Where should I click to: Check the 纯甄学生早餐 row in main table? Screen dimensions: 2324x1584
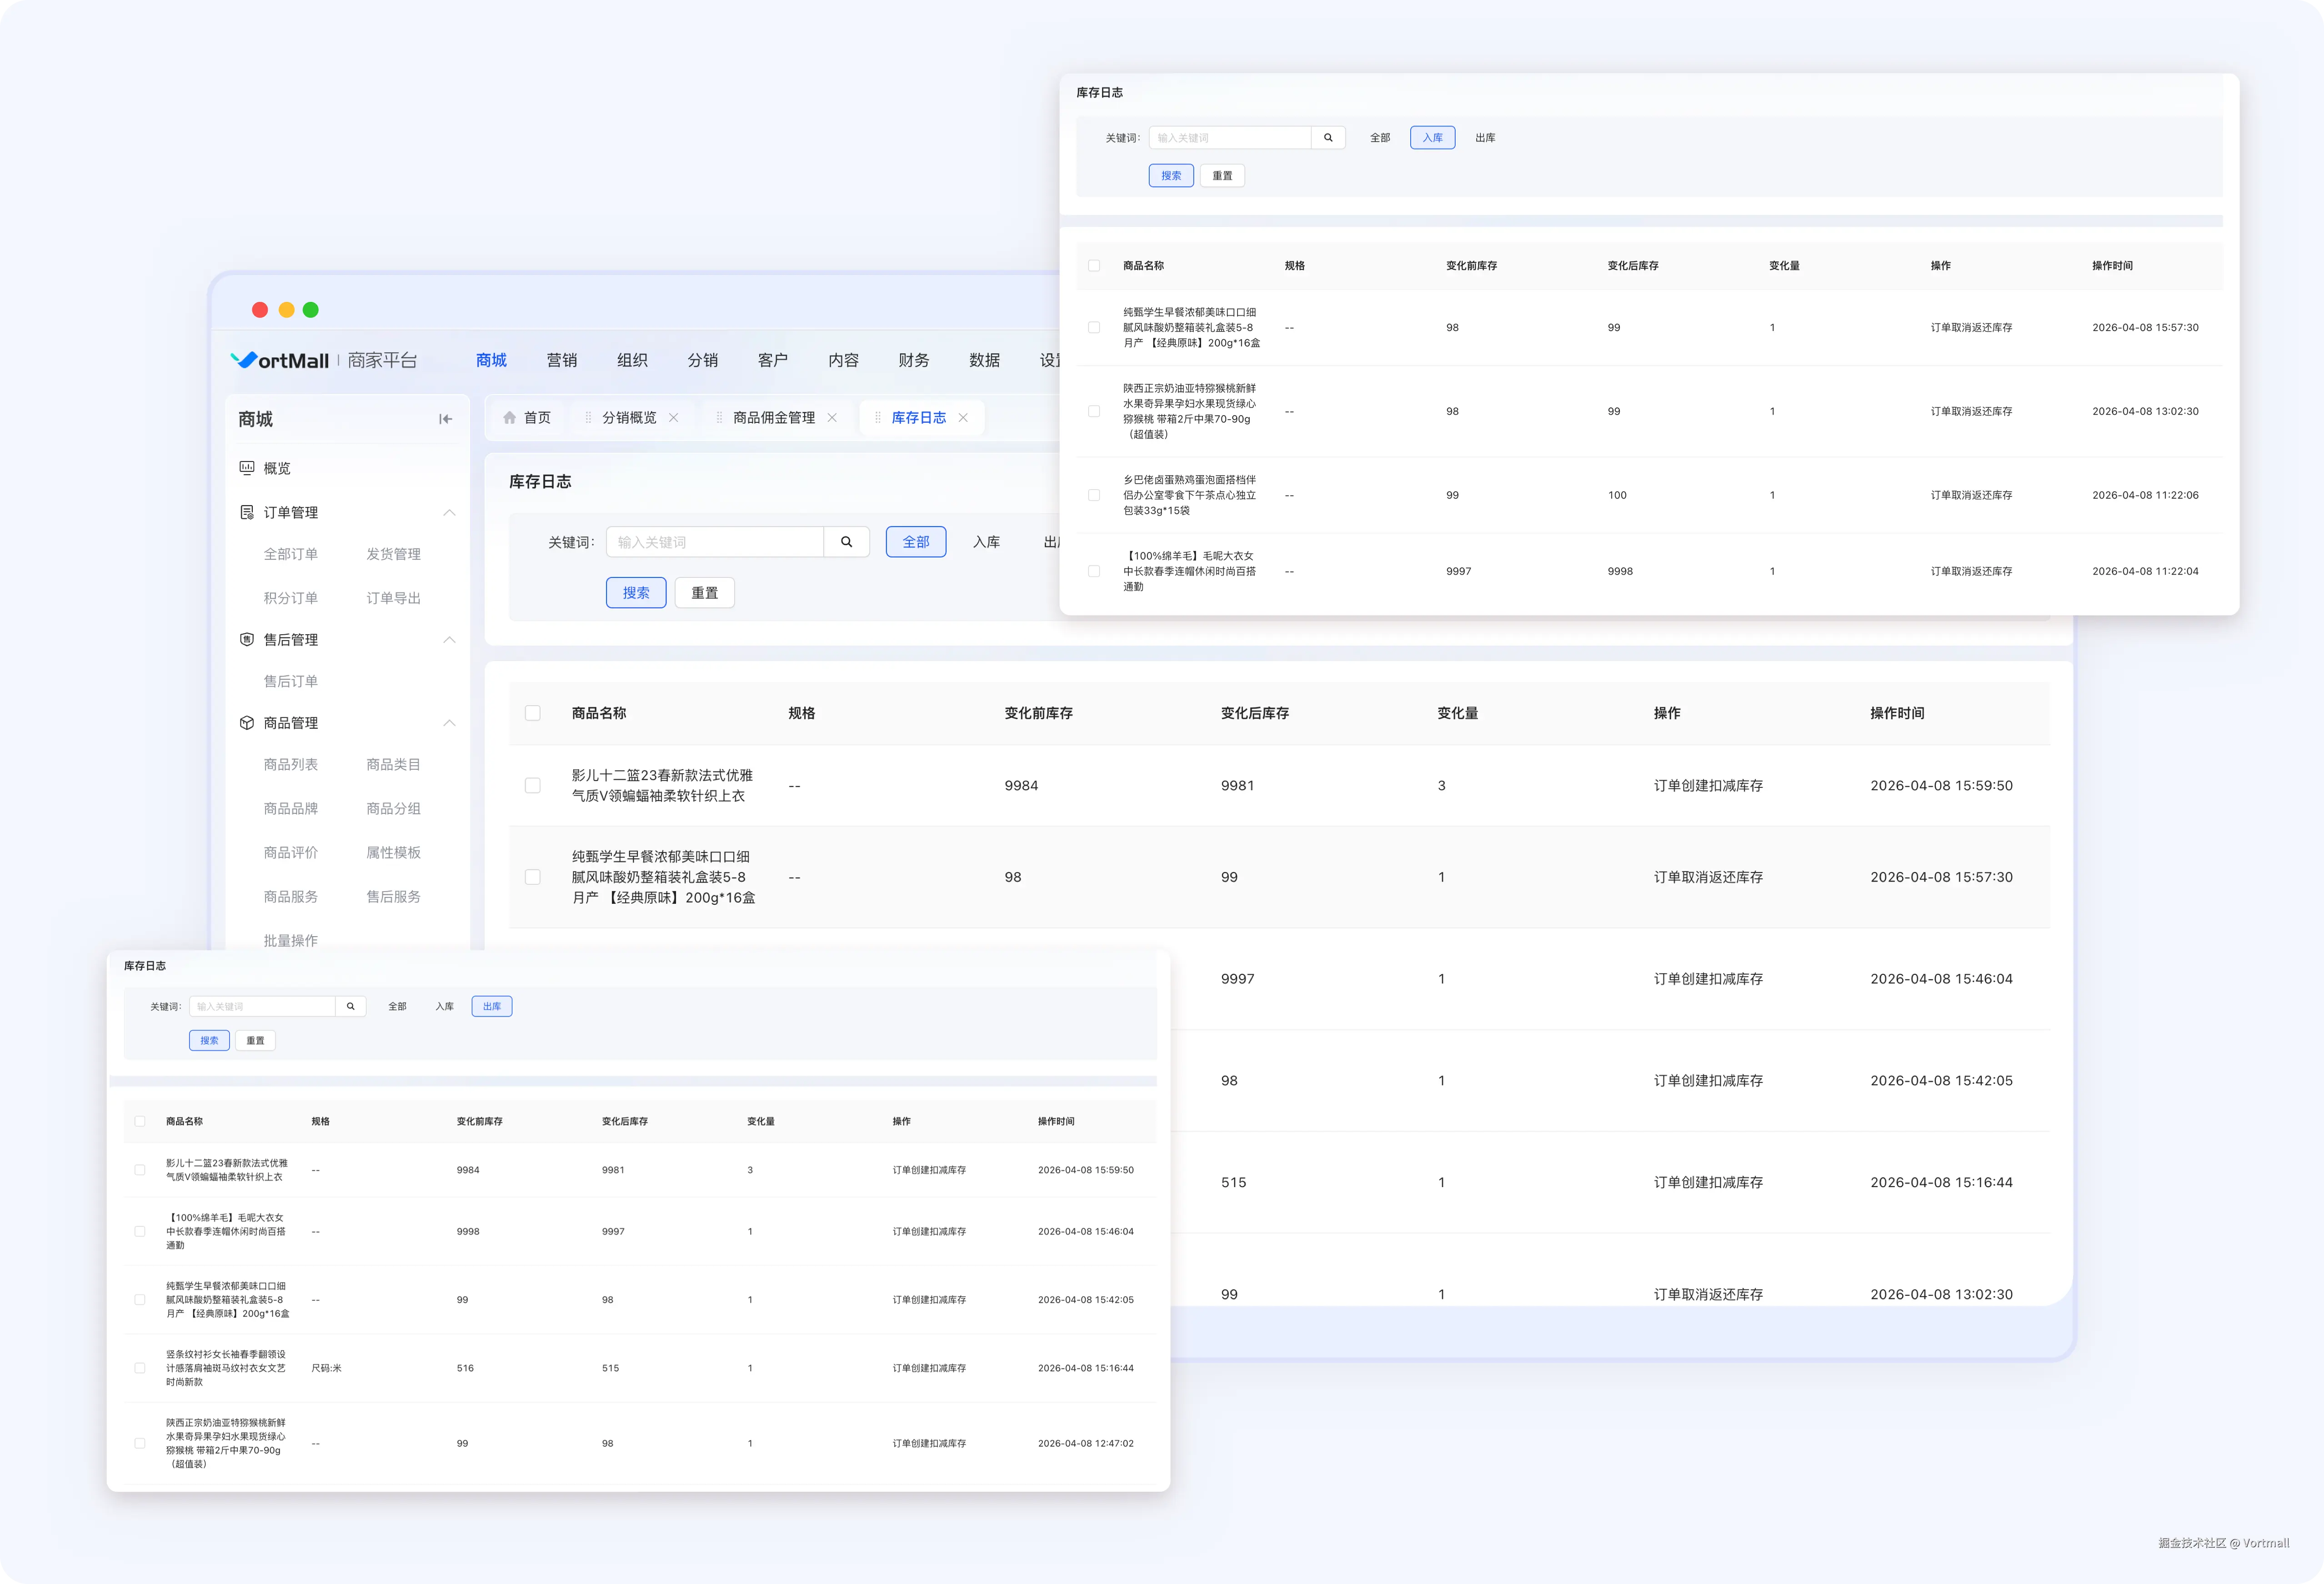533,877
